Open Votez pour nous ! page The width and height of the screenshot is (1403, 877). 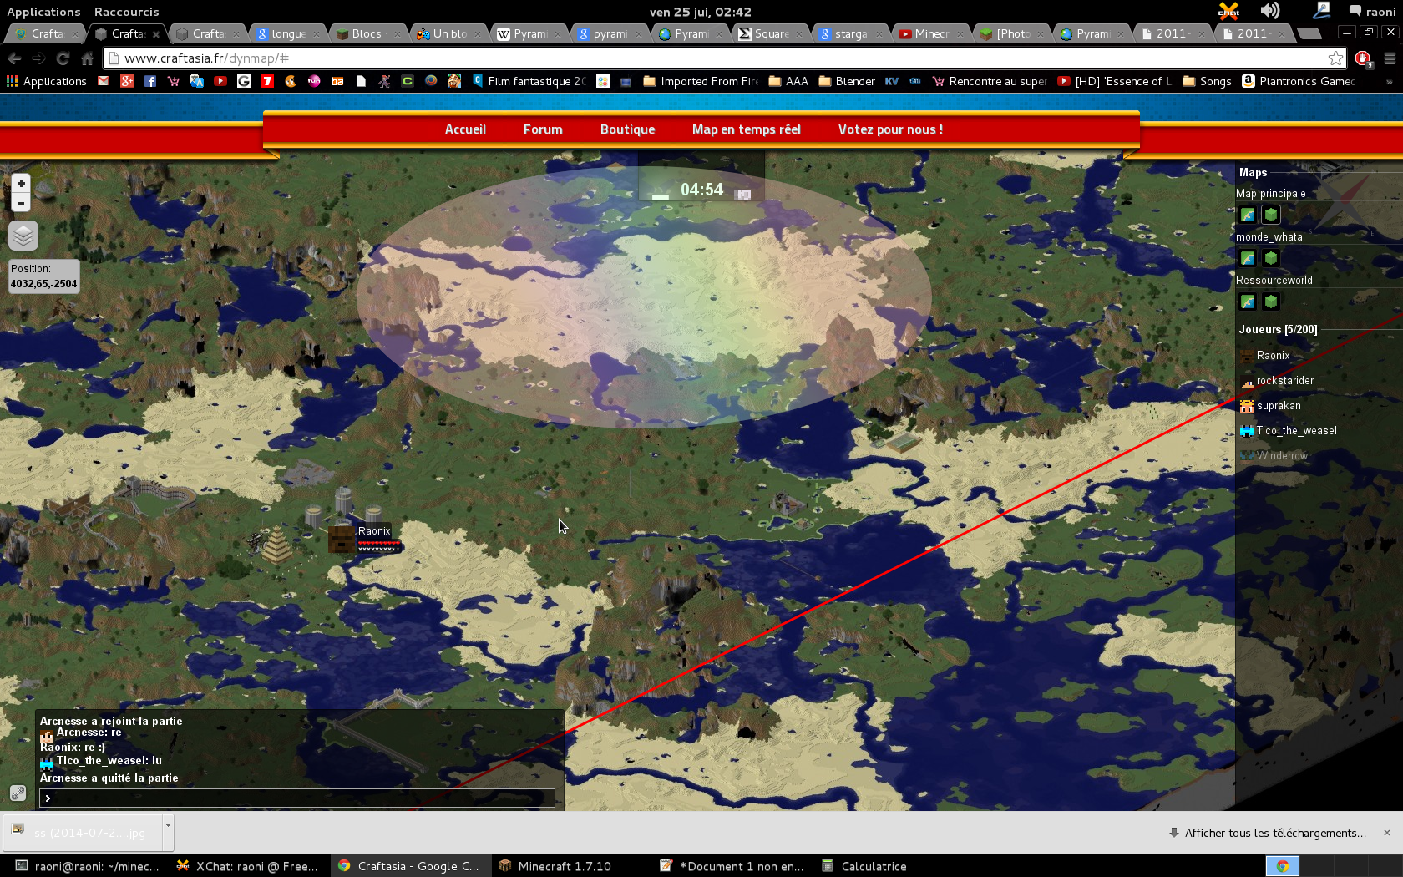tap(890, 129)
